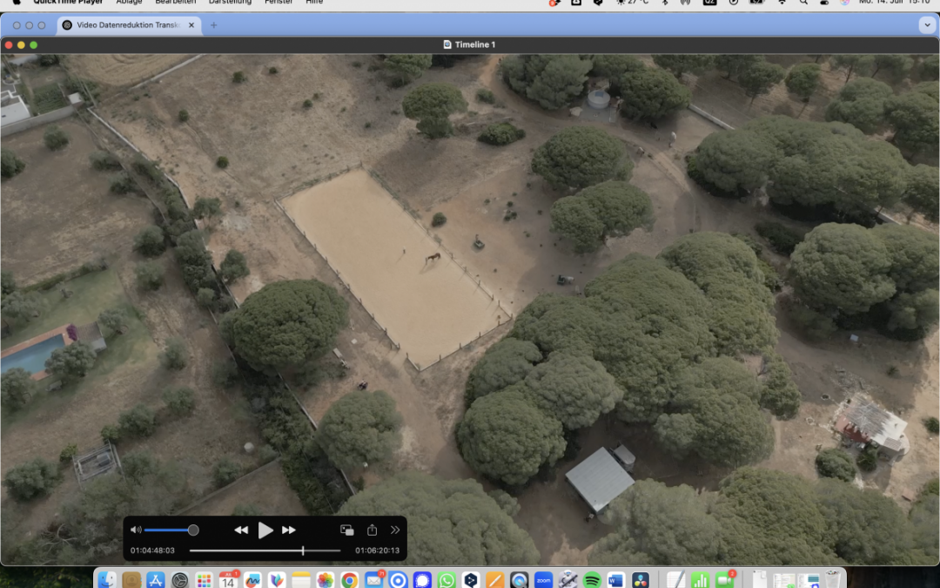The width and height of the screenshot is (940, 588).
Task: Close the Video Datenreduktion tab
Action: [191, 25]
